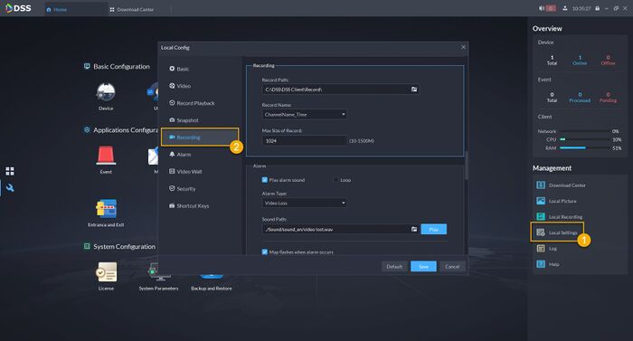Open the Entrance and Exit icon

tap(106, 208)
